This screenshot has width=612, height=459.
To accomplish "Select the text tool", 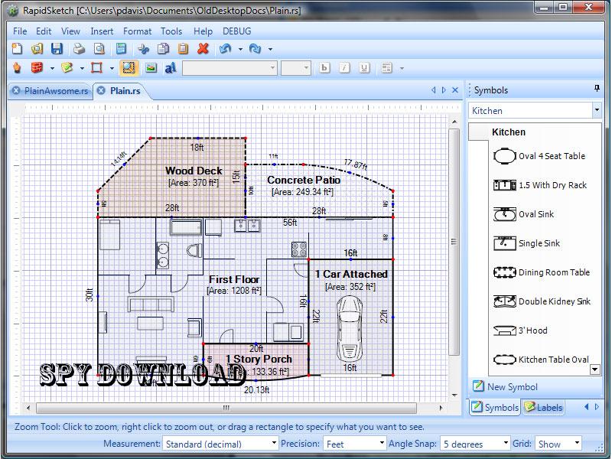I will click(171, 68).
